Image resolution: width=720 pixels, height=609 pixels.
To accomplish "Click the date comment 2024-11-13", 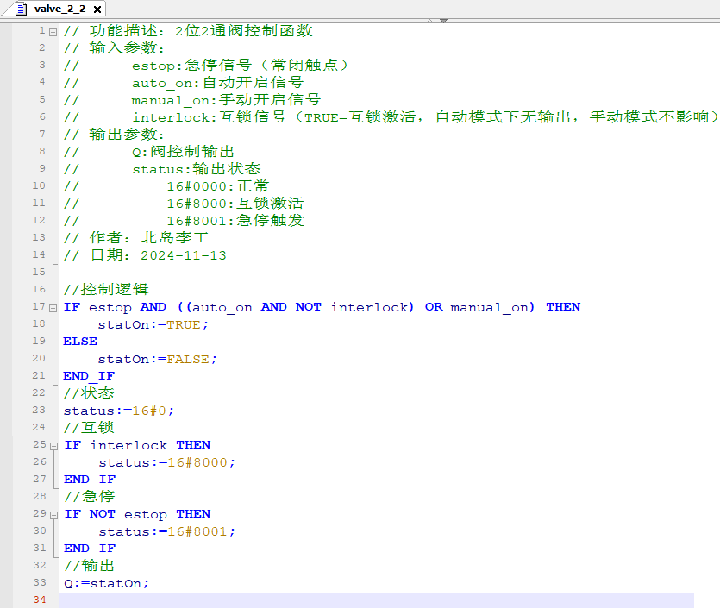I will 183,255.
